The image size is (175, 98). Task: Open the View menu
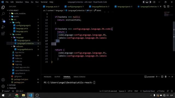[27, 2]
